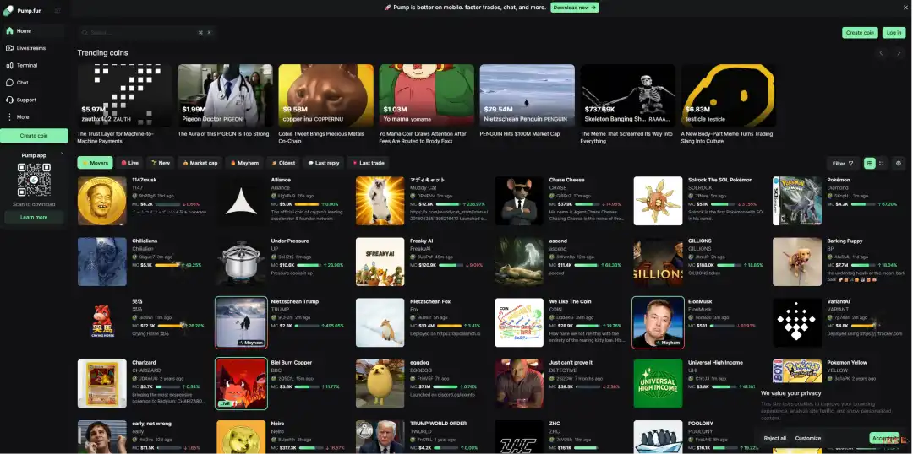Click the Pump.fun pill logo
The height and width of the screenshot is (454, 913).
tap(9, 10)
